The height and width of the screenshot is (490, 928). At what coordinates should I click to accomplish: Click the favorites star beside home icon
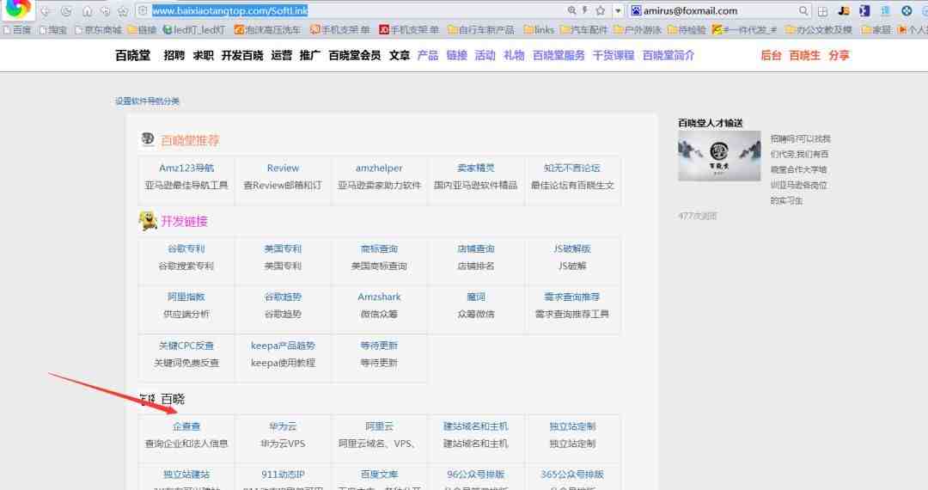click(x=123, y=10)
